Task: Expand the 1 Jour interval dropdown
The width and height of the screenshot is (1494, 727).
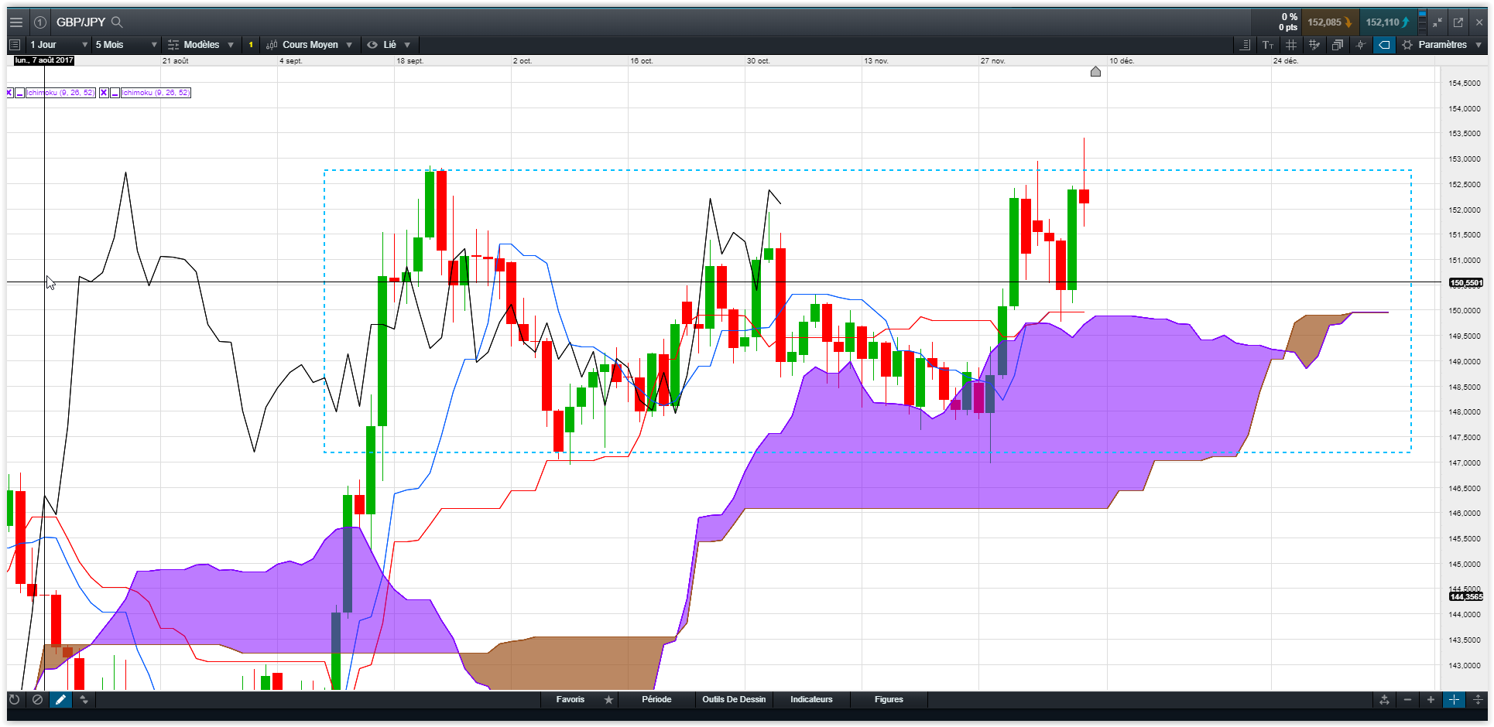Action: coord(59,45)
